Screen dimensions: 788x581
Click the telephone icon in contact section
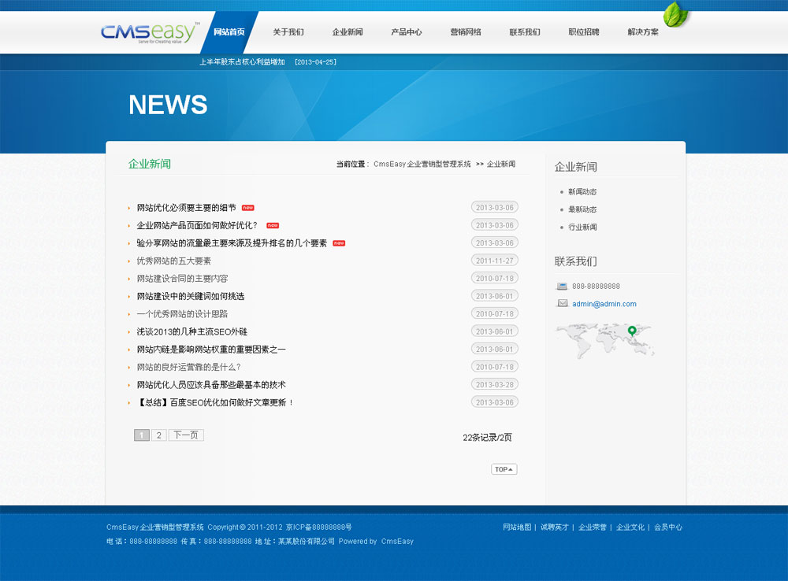click(562, 286)
